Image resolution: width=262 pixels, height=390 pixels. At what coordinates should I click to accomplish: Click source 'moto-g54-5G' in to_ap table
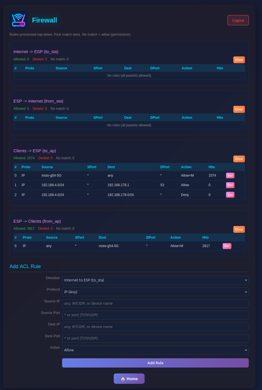(x=52, y=176)
